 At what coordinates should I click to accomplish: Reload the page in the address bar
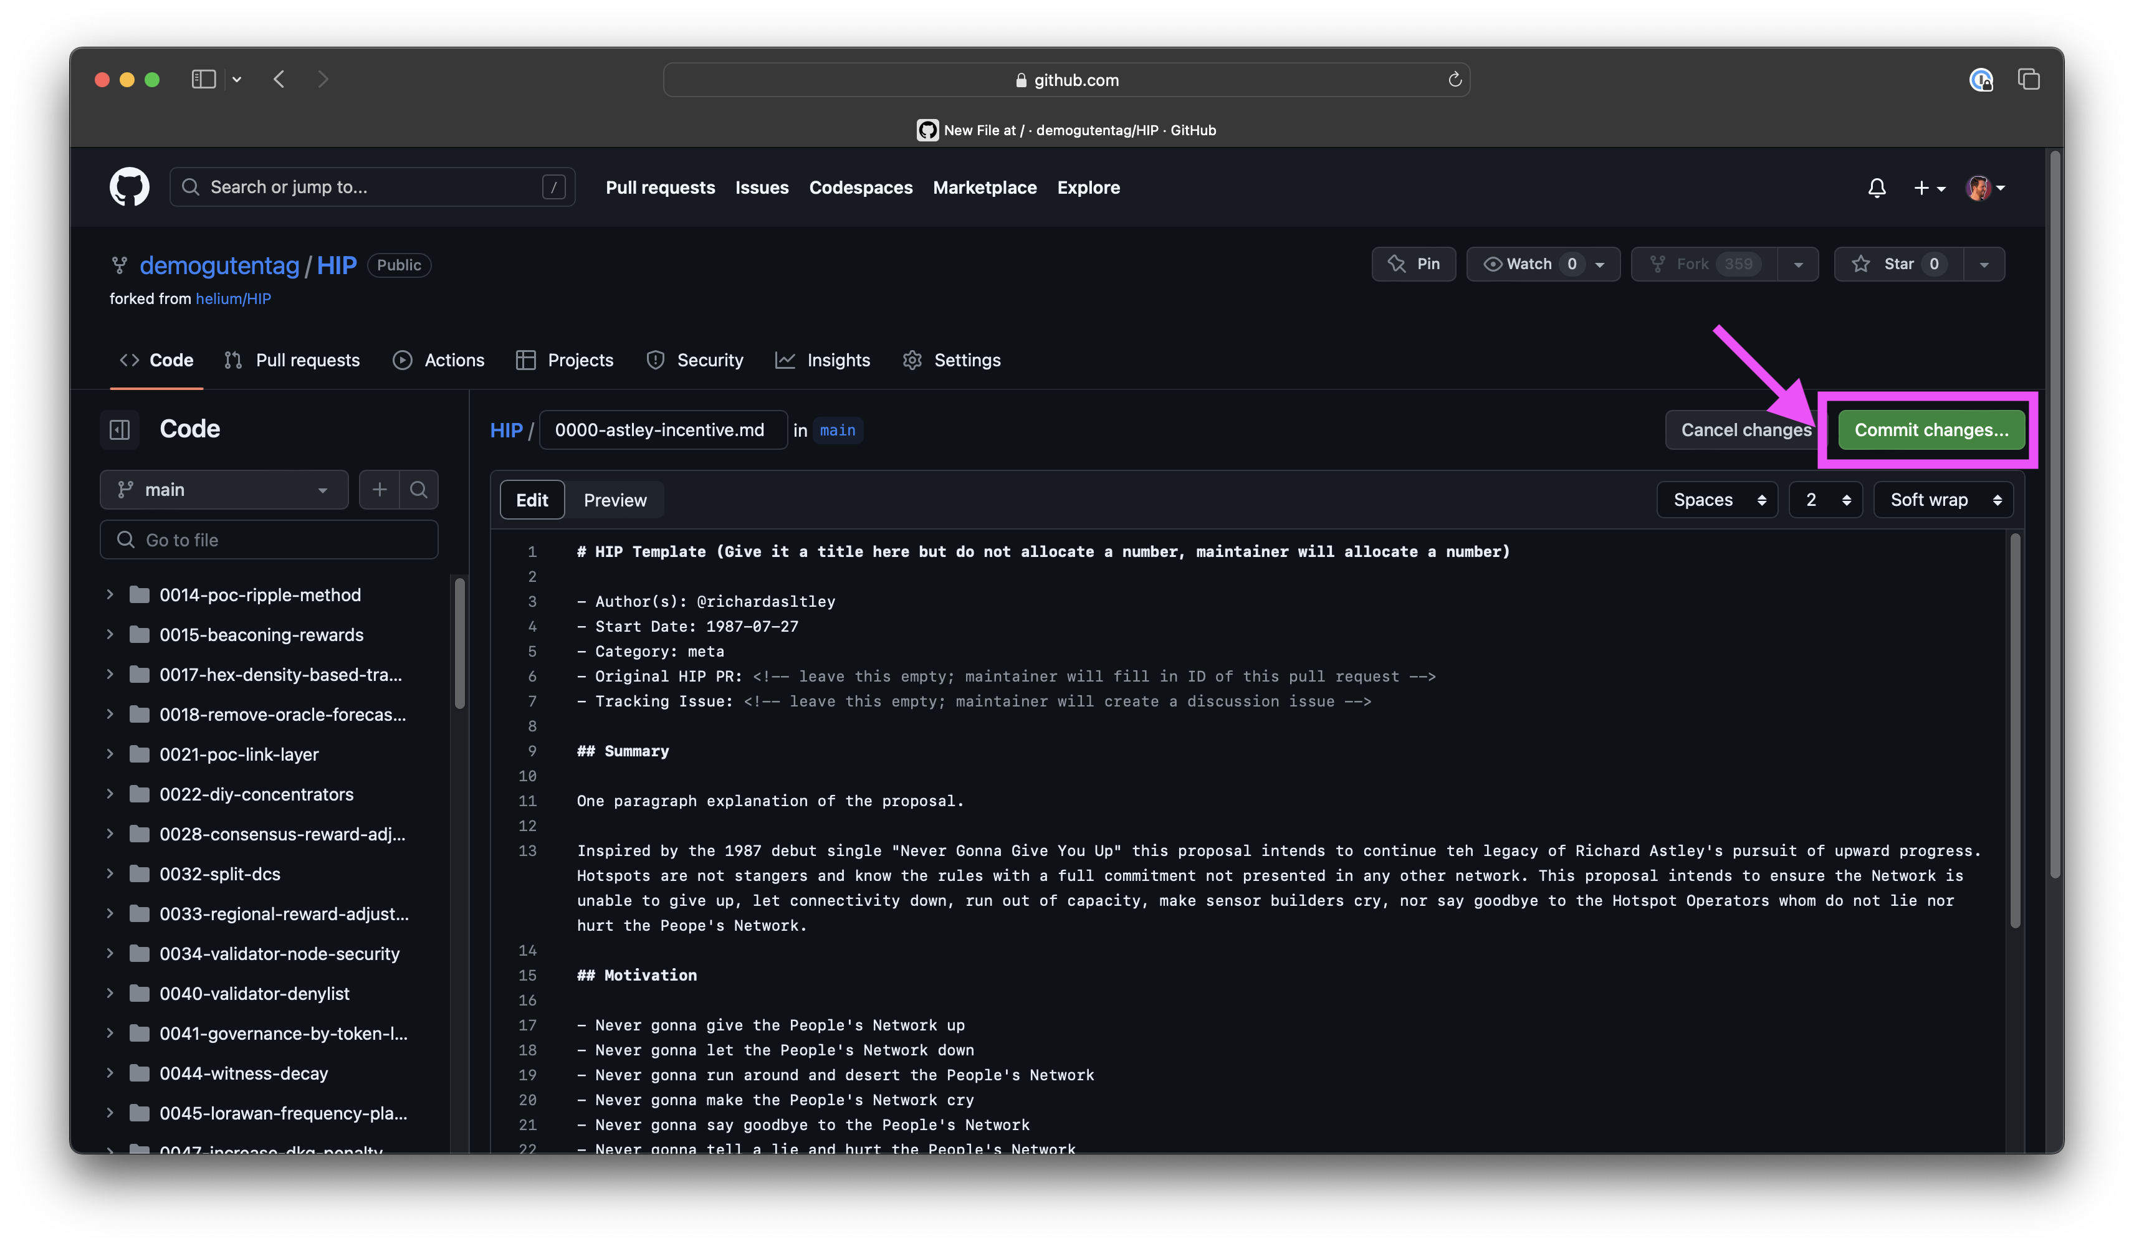coord(1455,80)
